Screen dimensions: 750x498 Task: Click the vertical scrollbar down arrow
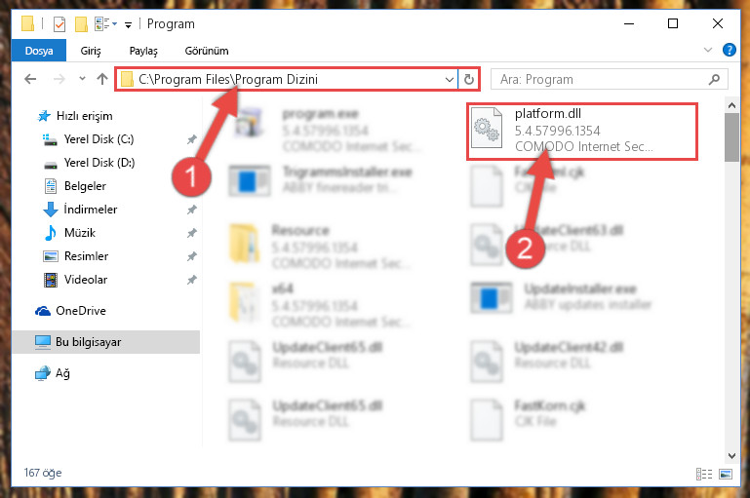coord(731,455)
